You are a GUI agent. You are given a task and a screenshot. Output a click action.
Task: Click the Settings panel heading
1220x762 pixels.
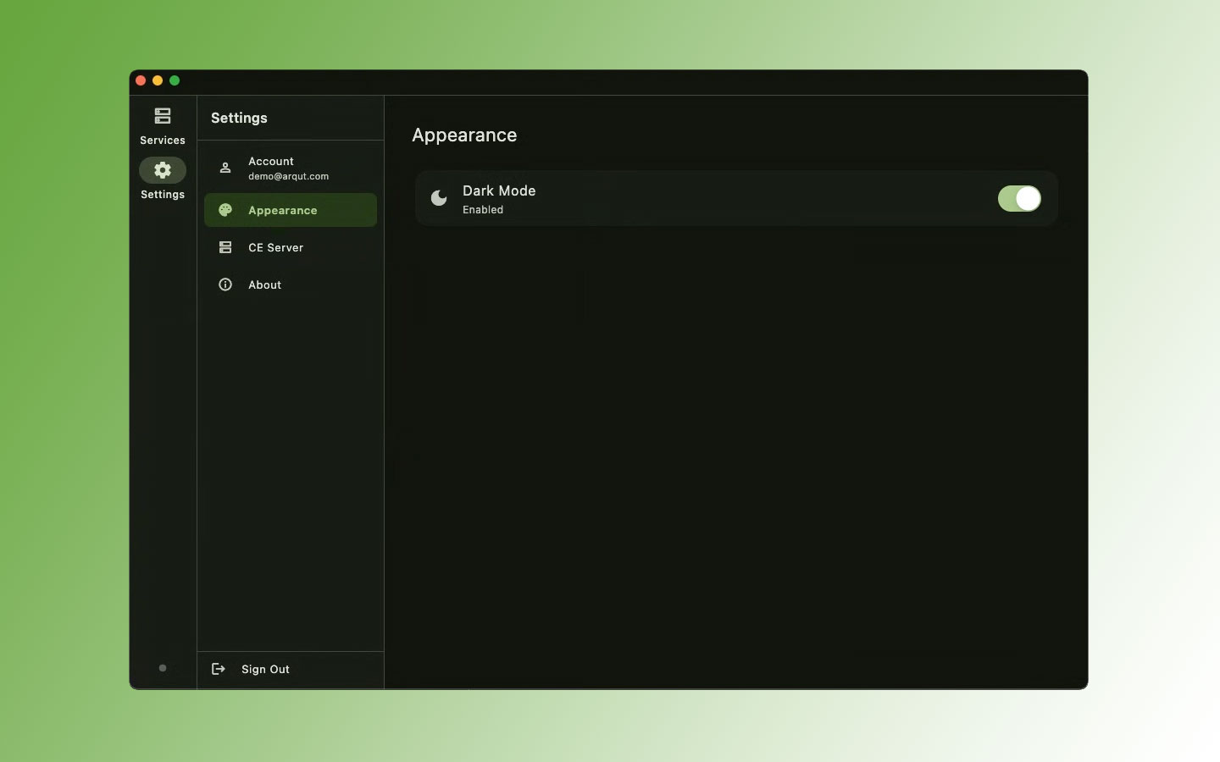click(239, 118)
